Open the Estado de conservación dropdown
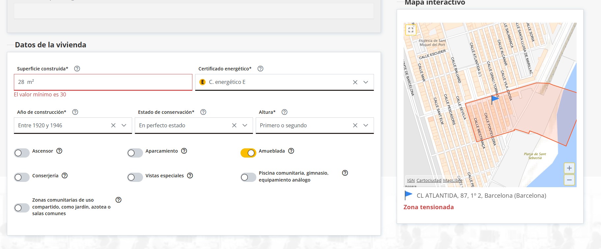This screenshot has width=601, height=249. [x=245, y=125]
